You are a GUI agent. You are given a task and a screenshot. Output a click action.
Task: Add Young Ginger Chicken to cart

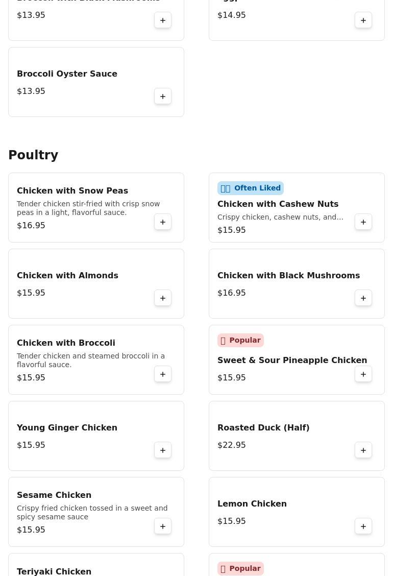163,450
